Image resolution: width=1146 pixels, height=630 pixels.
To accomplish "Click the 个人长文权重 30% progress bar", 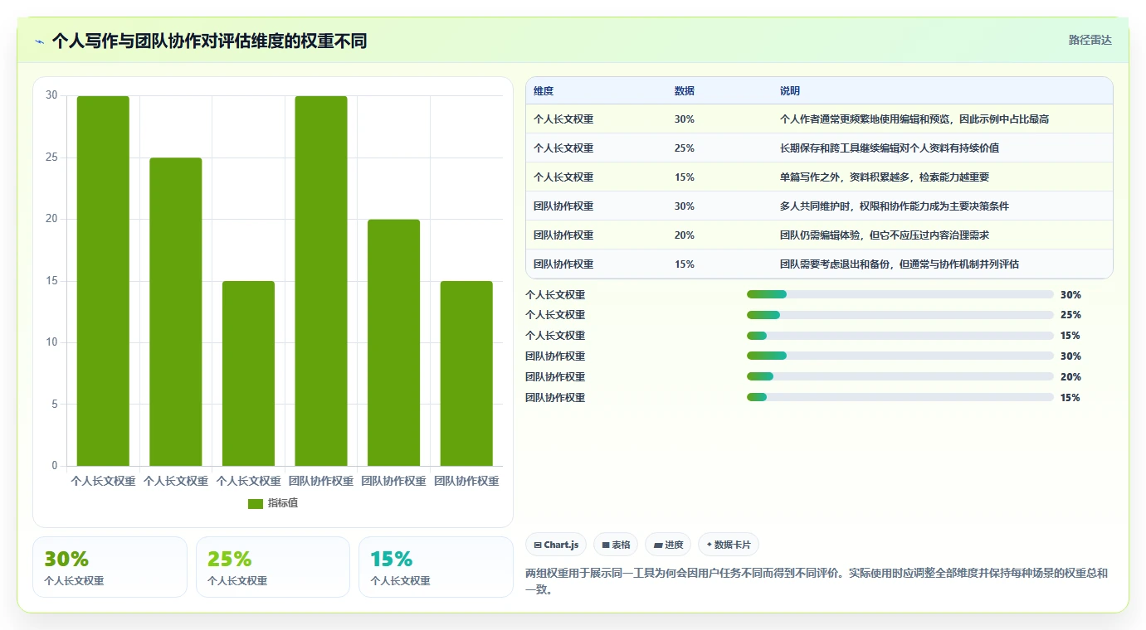I will coord(900,294).
